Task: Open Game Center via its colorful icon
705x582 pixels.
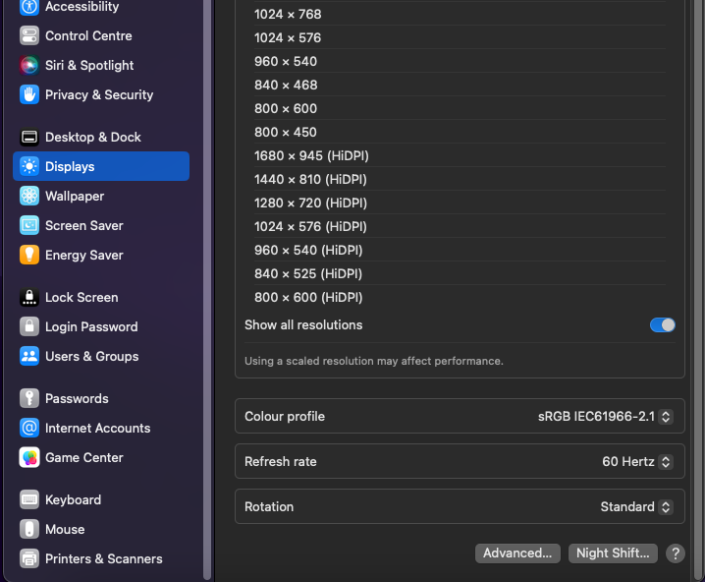Action: tap(29, 457)
